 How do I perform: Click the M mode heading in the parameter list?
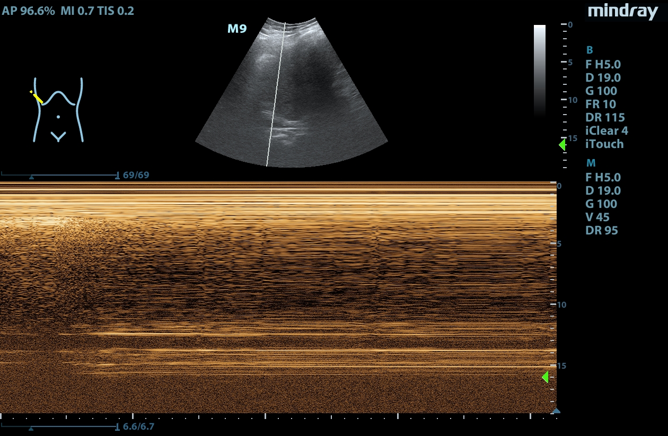591,163
